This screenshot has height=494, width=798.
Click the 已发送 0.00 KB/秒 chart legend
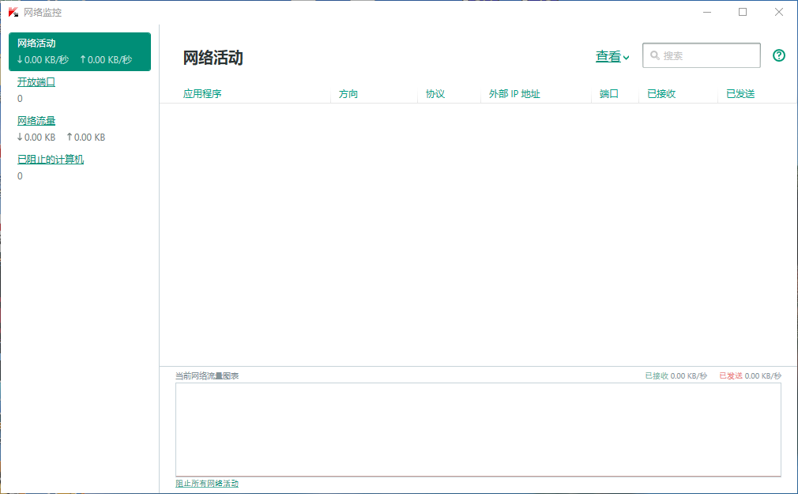[x=750, y=376]
